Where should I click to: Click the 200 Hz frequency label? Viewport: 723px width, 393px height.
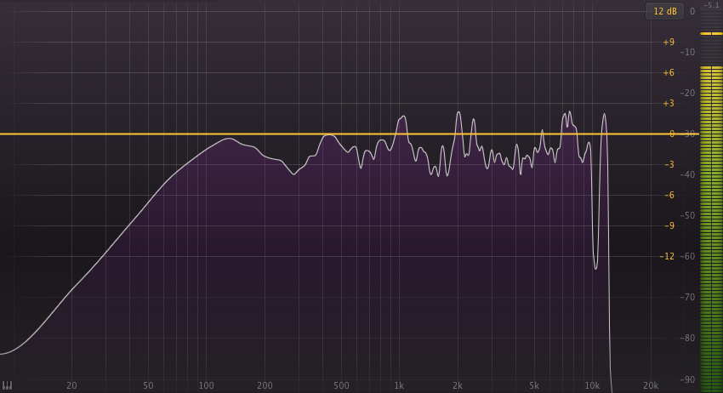tap(265, 385)
